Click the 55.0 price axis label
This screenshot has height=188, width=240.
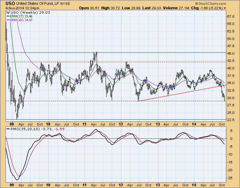tap(231, 24)
